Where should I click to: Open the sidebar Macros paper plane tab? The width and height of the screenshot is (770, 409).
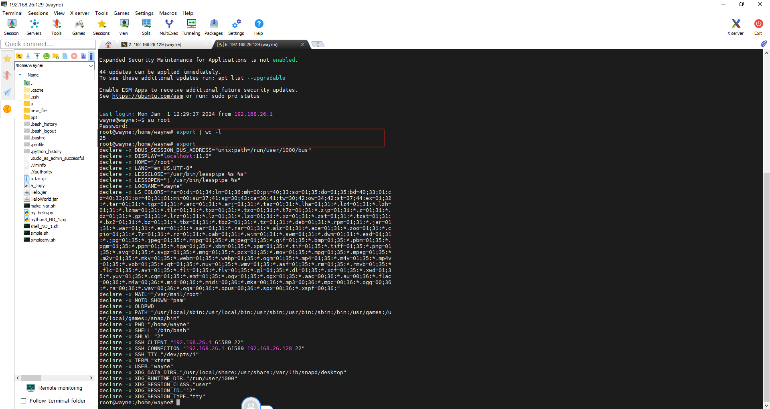pos(7,92)
